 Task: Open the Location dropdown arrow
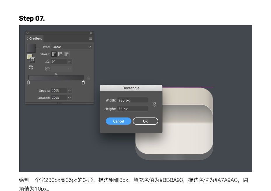(x=69, y=98)
